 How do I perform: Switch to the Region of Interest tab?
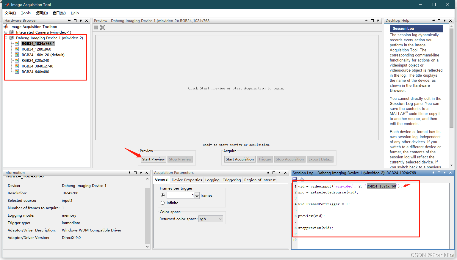[260, 180]
